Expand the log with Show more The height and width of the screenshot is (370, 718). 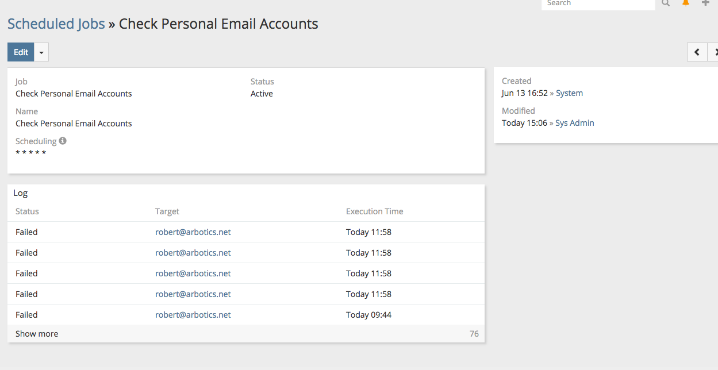point(37,334)
